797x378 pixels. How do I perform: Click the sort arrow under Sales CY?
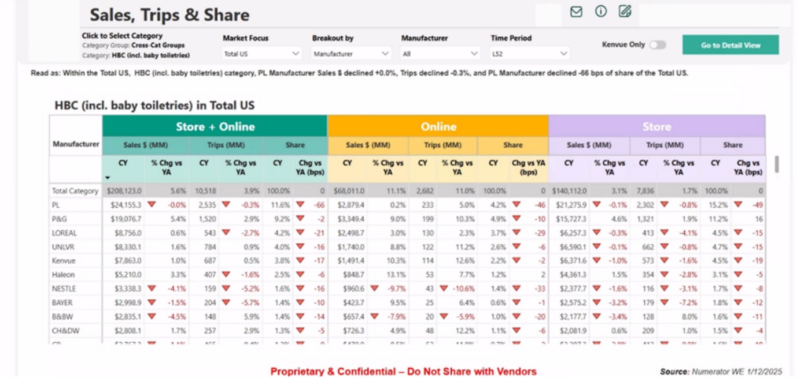pos(108,178)
